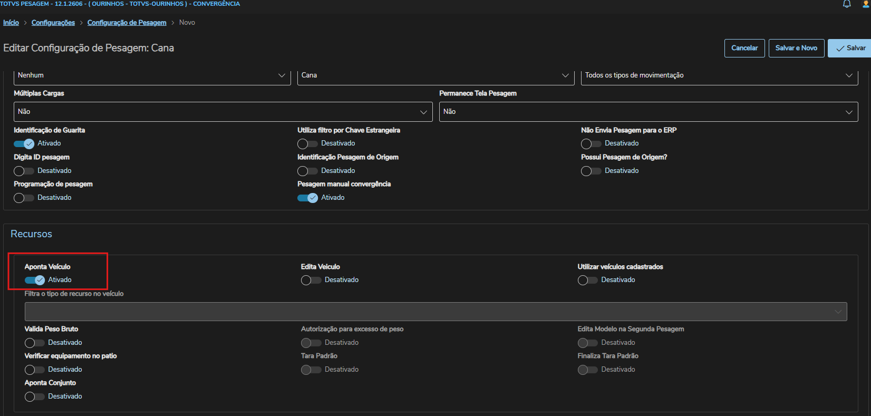Expand Todos os tipos de movimentação dropdown
This screenshot has width=871, height=416.
pos(719,75)
